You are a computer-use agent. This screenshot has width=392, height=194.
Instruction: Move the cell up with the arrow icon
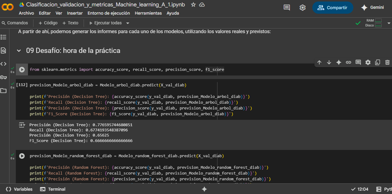(x=319, y=62)
